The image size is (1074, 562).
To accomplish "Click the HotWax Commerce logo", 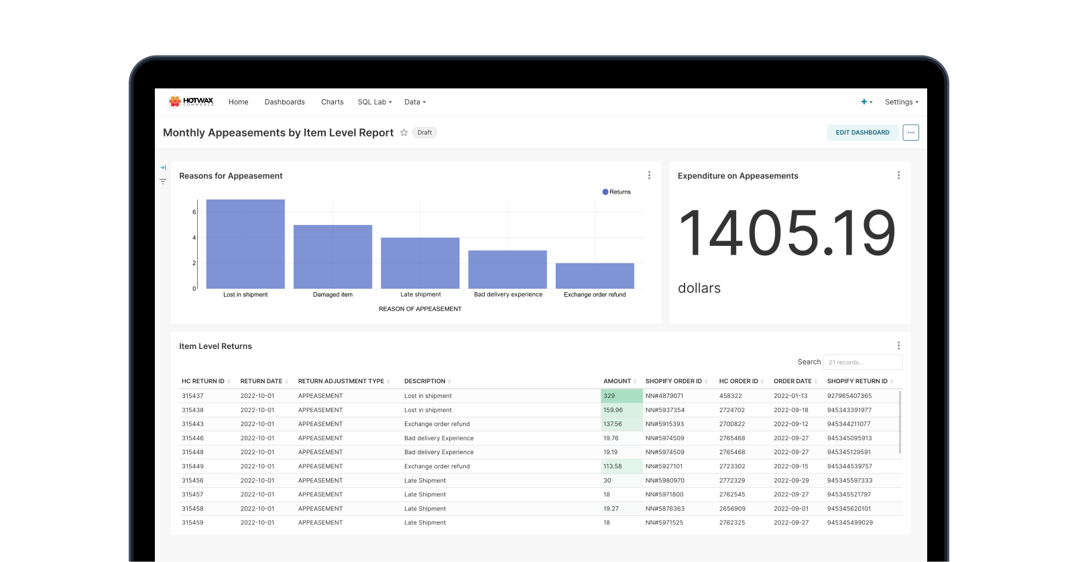I will 191,102.
